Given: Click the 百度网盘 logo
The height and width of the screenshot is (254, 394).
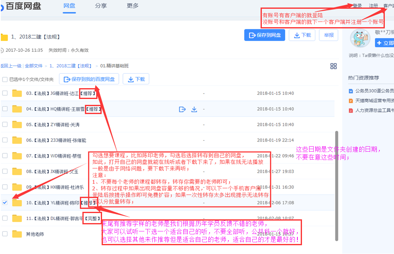Looking at the screenshot, I should (x=20, y=6).
